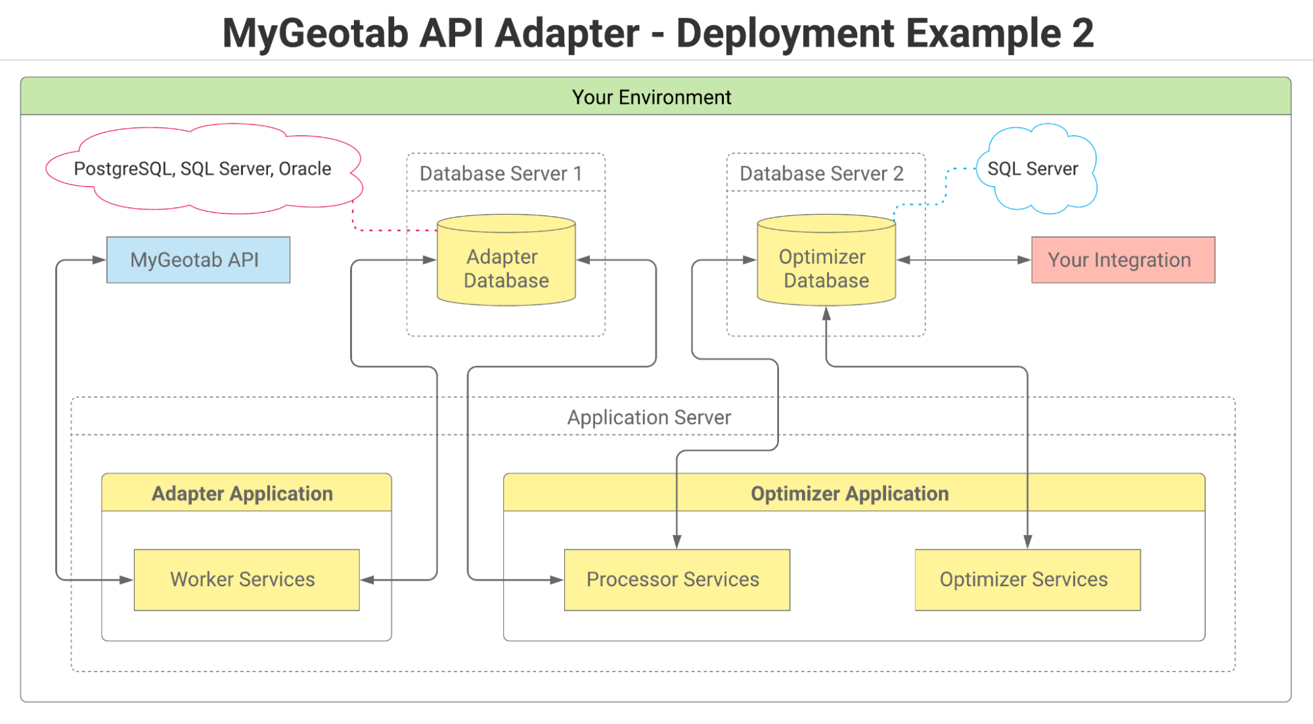The height and width of the screenshot is (724, 1313).
Task: Click the SQL Server cloud shape
Action: click(1035, 169)
